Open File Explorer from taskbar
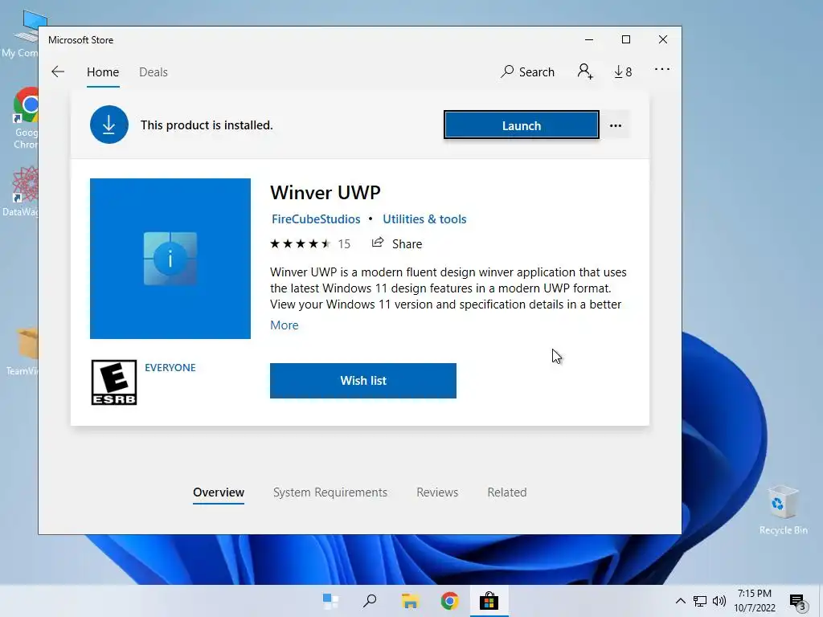This screenshot has height=617, width=823. pos(410,601)
